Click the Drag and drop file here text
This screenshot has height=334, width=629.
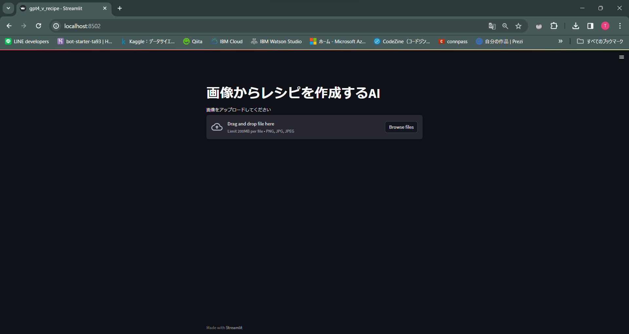pos(251,124)
